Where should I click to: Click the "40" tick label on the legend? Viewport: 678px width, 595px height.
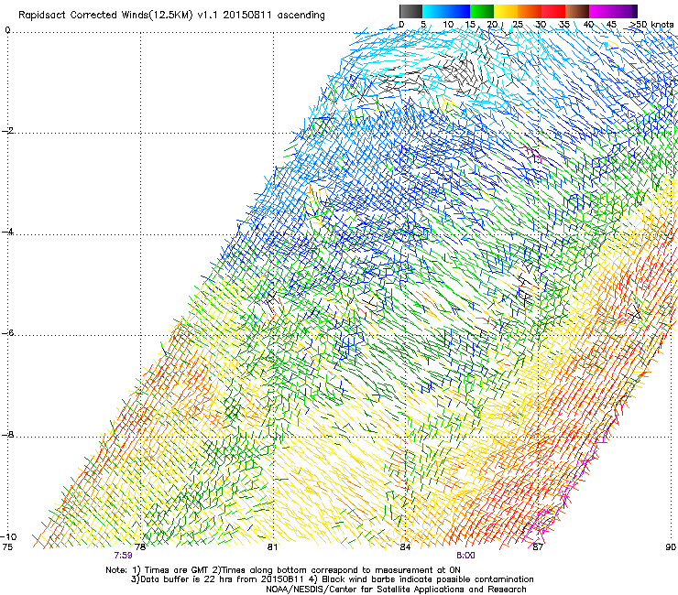click(x=588, y=25)
